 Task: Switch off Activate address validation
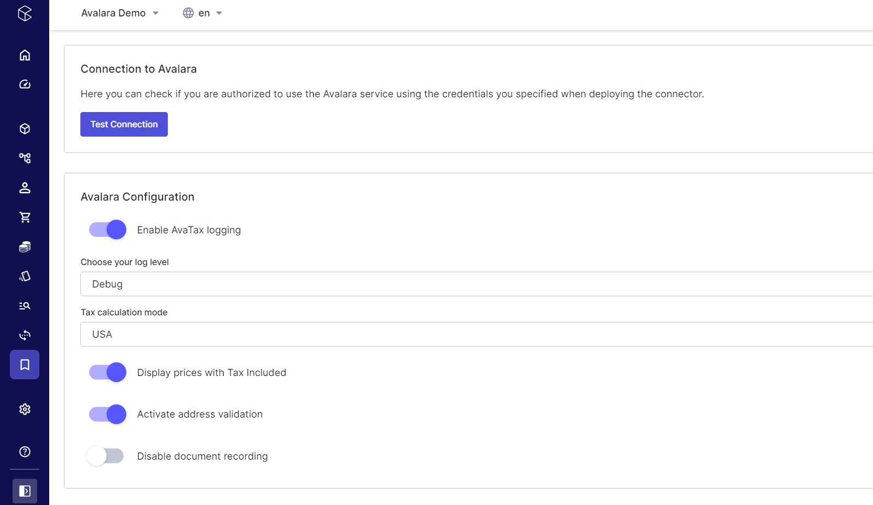point(108,414)
